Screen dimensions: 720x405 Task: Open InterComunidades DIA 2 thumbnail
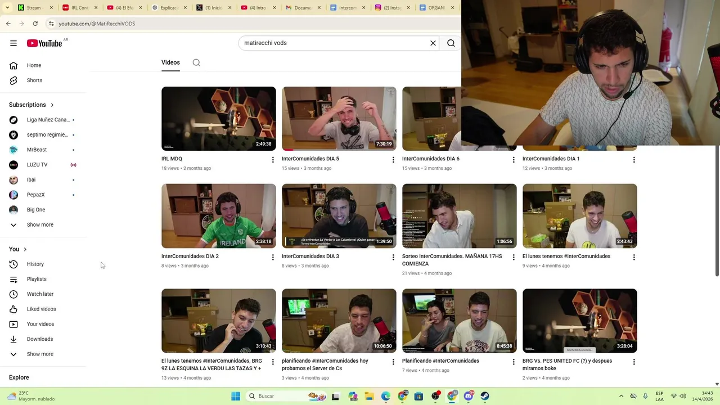pos(219,216)
